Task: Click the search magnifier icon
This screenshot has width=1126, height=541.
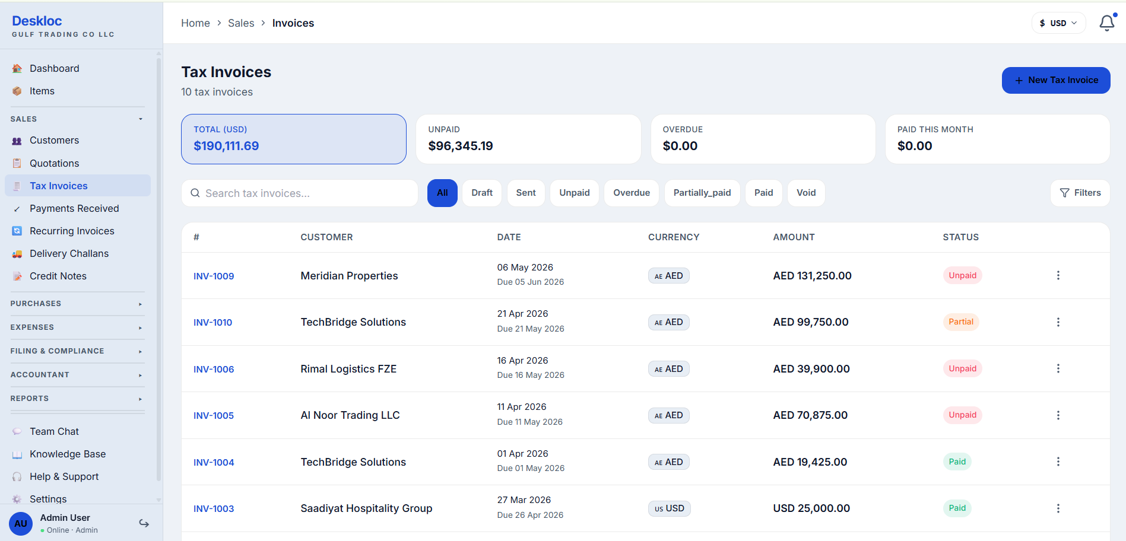Action: 195,193
